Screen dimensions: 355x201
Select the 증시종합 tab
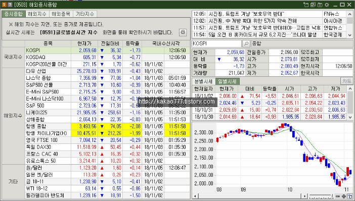tap(14, 14)
